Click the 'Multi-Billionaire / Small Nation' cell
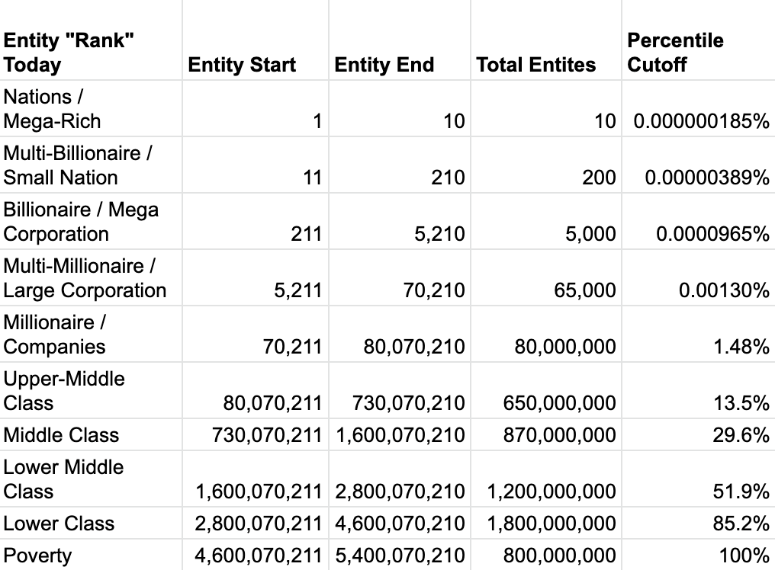This screenshot has width=775, height=570. point(76,165)
